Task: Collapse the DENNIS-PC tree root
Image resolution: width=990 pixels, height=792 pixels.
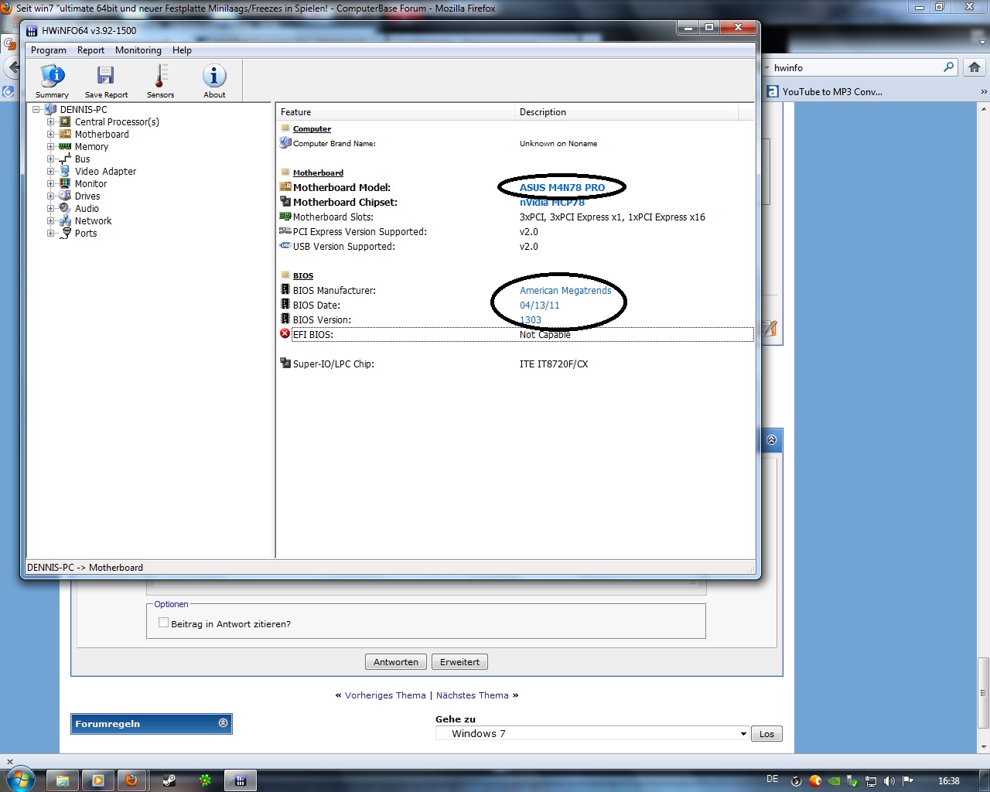Action: click(36, 110)
